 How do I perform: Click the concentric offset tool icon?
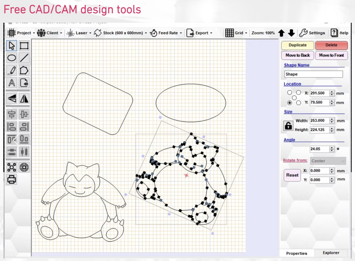point(24,167)
